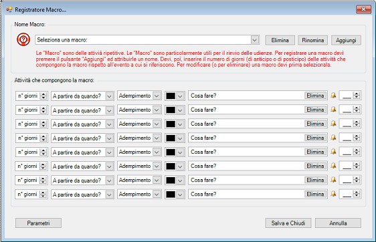This screenshot has height=242, width=376.
Task: Click the bell icon in the first activity row
Action: tap(333, 96)
